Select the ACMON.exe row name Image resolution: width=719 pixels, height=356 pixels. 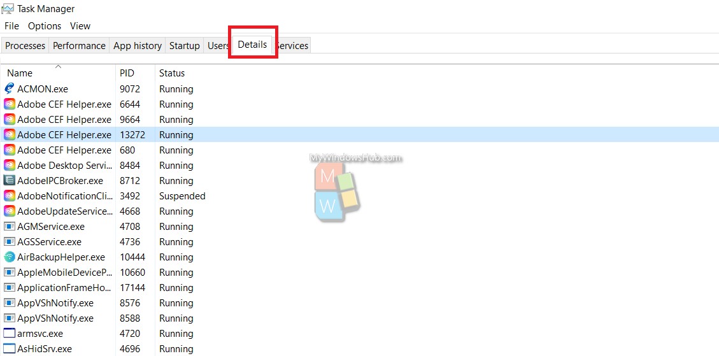[x=43, y=89]
